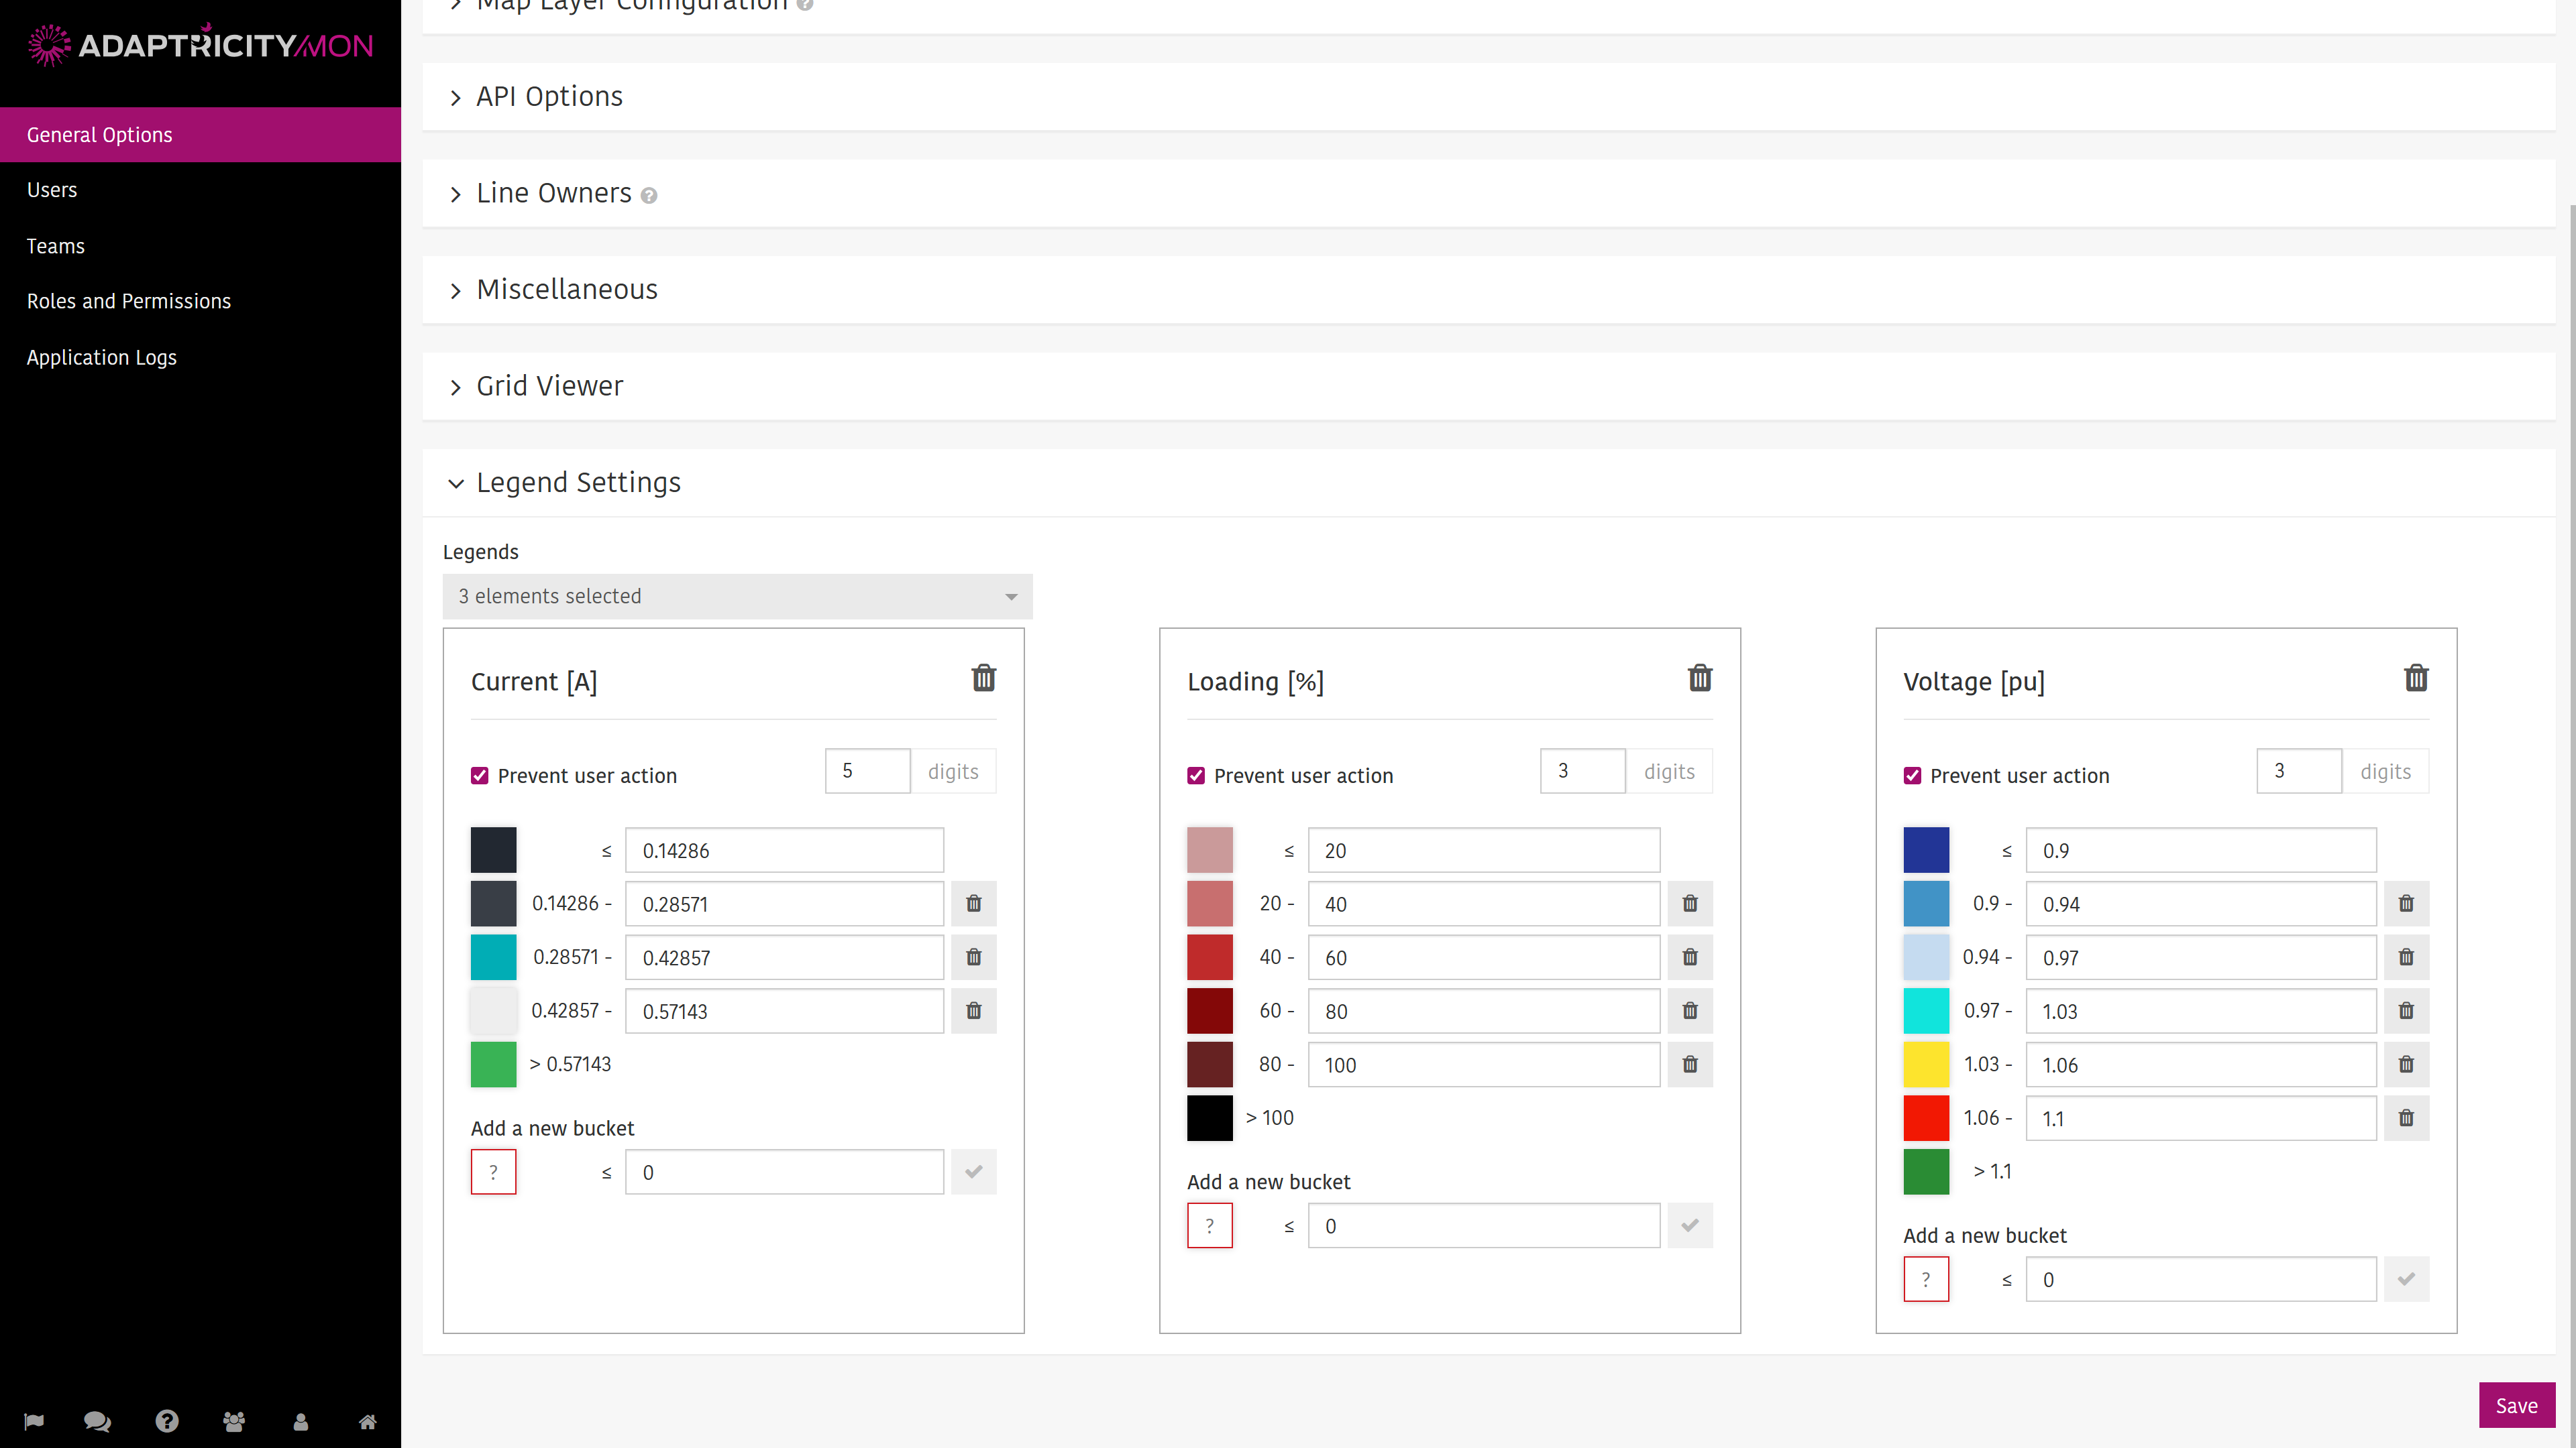Choose color for new Loading [%] bucket
This screenshot has height=1448, width=2576.
pos(1209,1225)
